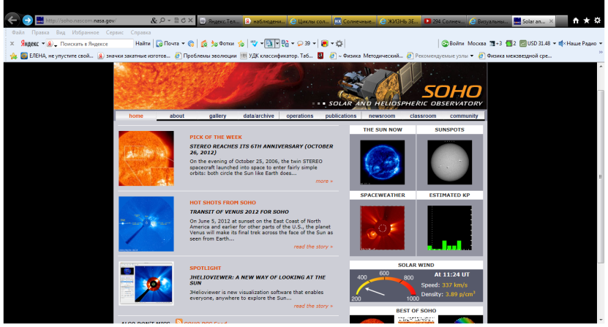The image size is (608, 327).
Task: Close the Solar an... tab
Action: tap(551, 21)
